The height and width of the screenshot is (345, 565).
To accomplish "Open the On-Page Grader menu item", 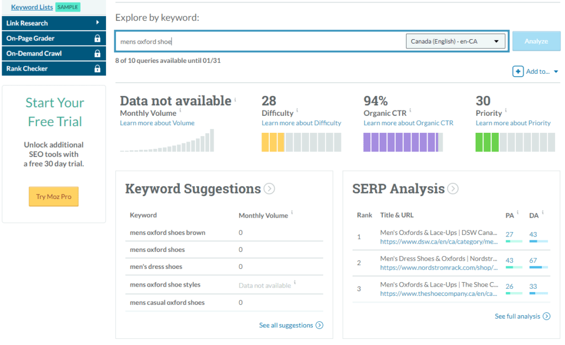I will 54,38.
